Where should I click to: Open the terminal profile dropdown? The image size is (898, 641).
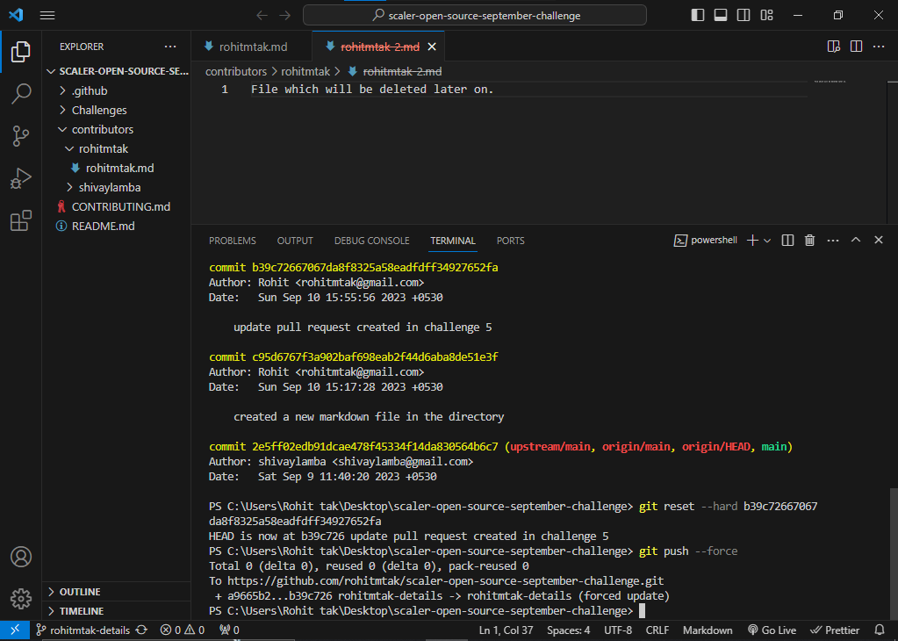pos(765,240)
